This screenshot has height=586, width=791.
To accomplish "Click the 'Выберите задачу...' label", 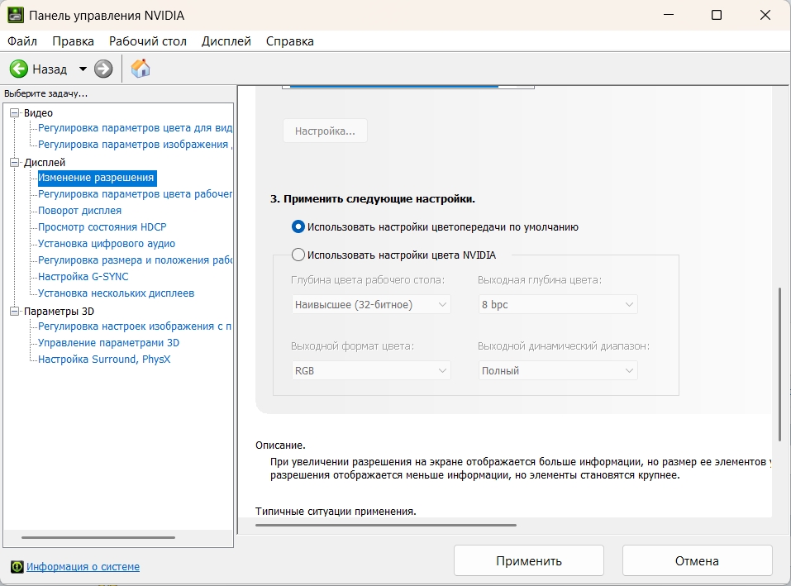I will (x=46, y=93).
